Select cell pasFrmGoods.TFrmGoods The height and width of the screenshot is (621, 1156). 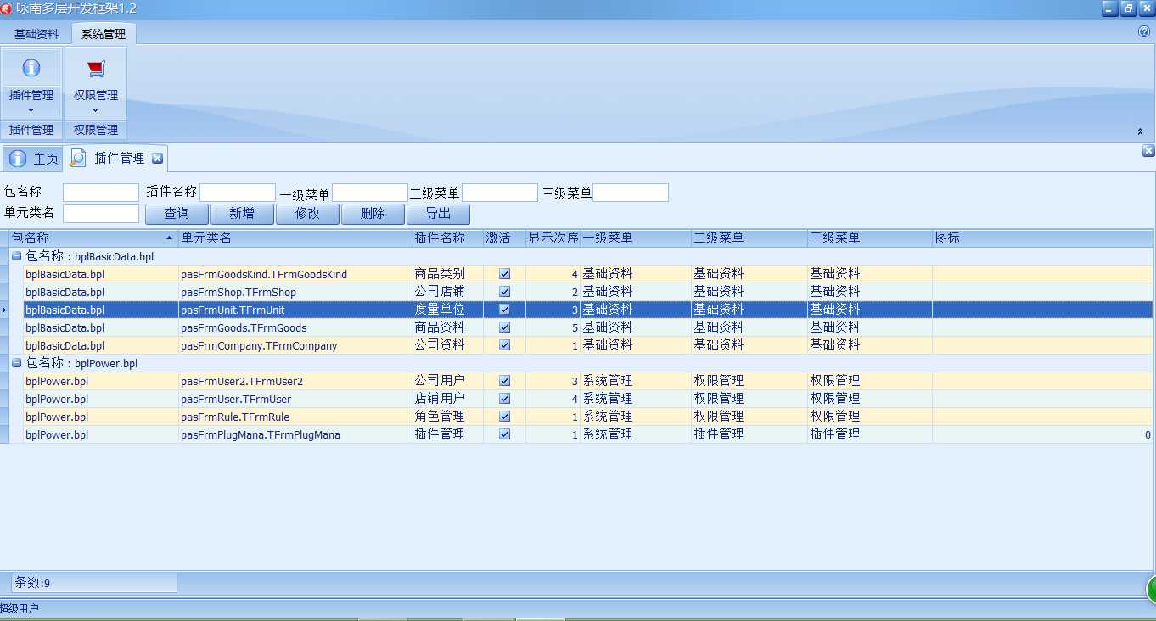click(x=295, y=327)
